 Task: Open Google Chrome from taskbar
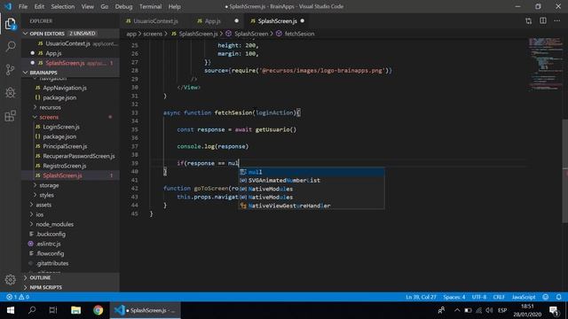point(98,310)
